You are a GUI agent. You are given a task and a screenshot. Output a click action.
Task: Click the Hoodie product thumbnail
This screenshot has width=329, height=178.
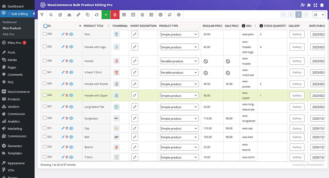pyautogui.click(x=117, y=61)
